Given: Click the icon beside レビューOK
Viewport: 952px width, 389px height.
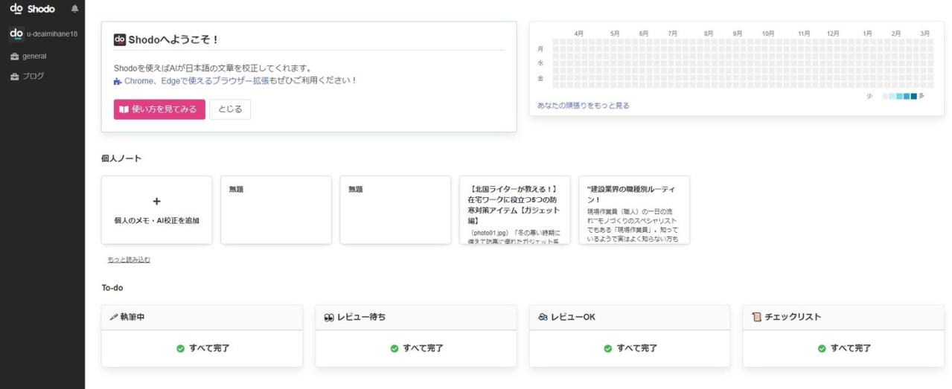Looking at the screenshot, I should 543,317.
